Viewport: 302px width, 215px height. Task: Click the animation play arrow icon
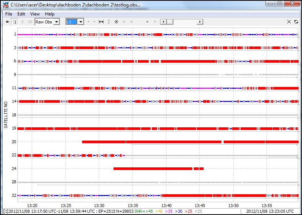(155, 22)
